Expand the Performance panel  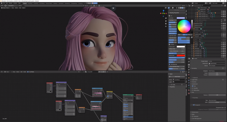(x=195, y=112)
